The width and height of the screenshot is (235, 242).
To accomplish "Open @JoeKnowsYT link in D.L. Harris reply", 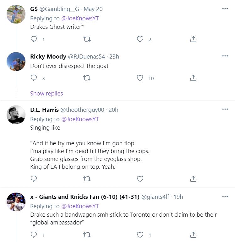I will point(80,119).
